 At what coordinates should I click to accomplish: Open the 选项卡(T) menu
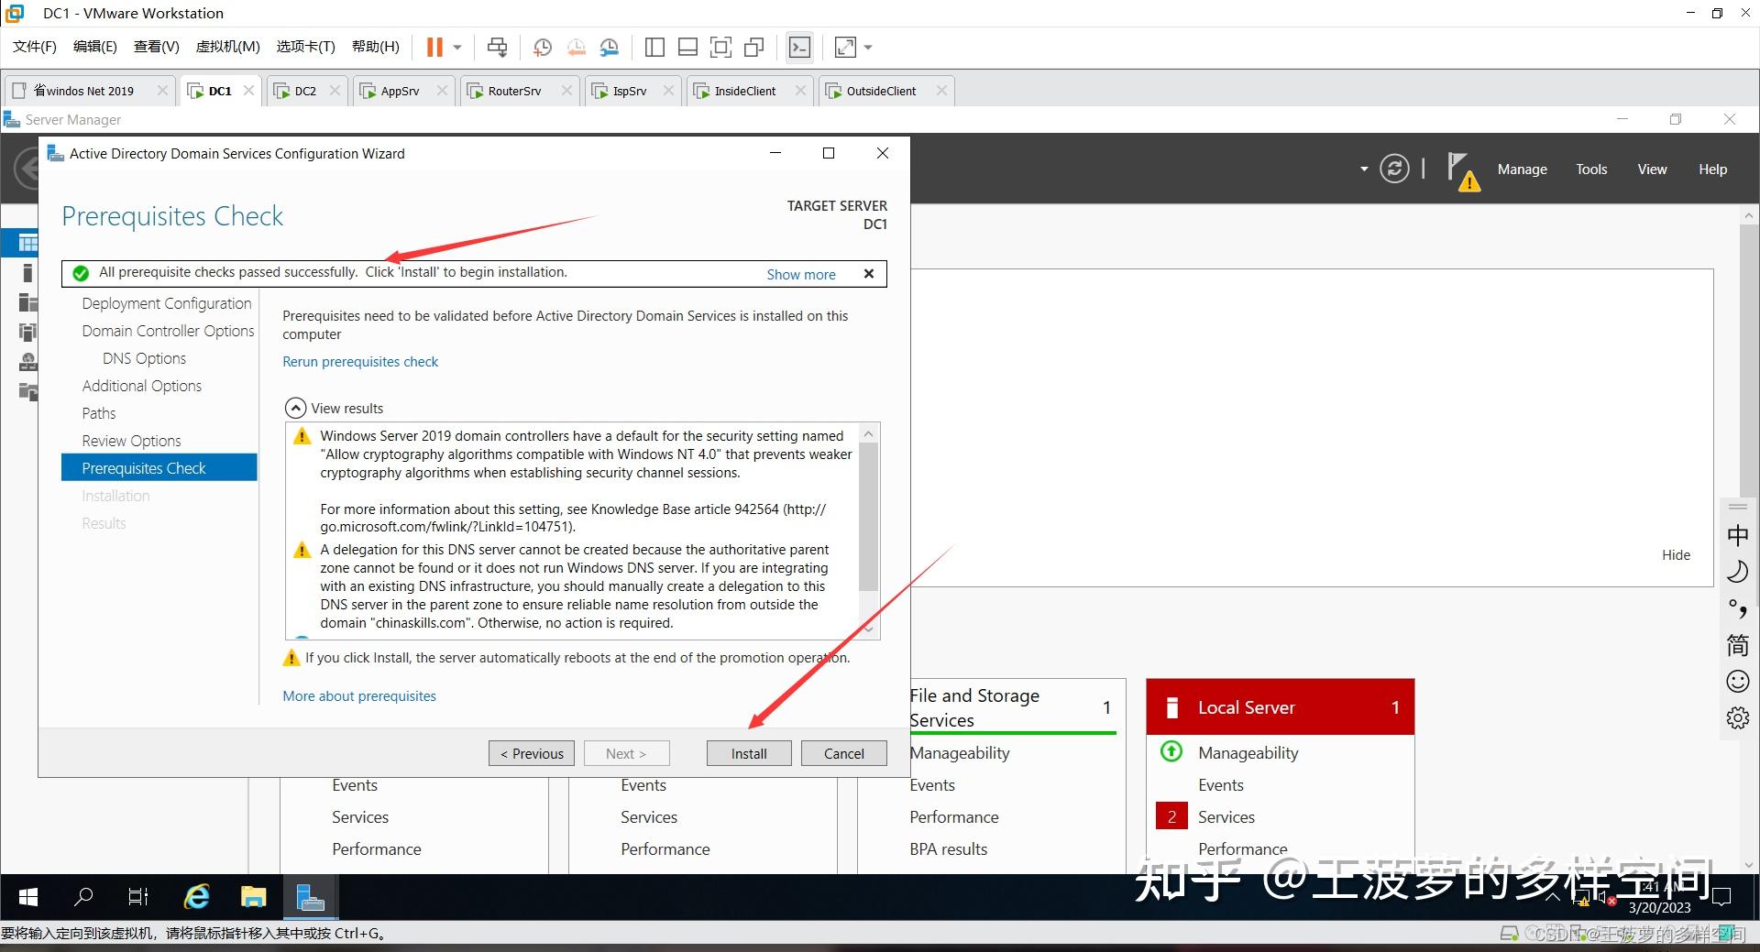point(306,47)
